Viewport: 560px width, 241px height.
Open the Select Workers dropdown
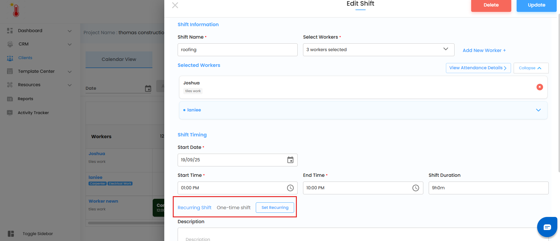click(378, 50)
